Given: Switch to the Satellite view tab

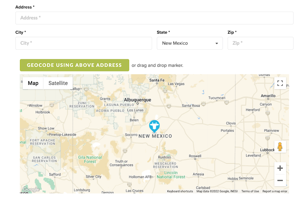Looking at the screenshot, I should 58,83.
